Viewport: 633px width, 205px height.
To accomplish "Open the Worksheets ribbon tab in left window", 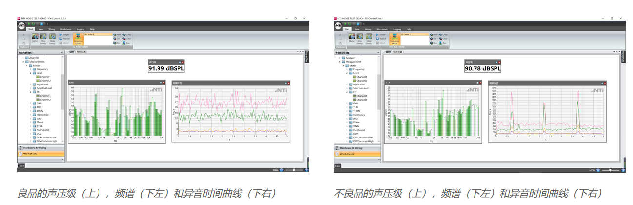I will (66, 29).
